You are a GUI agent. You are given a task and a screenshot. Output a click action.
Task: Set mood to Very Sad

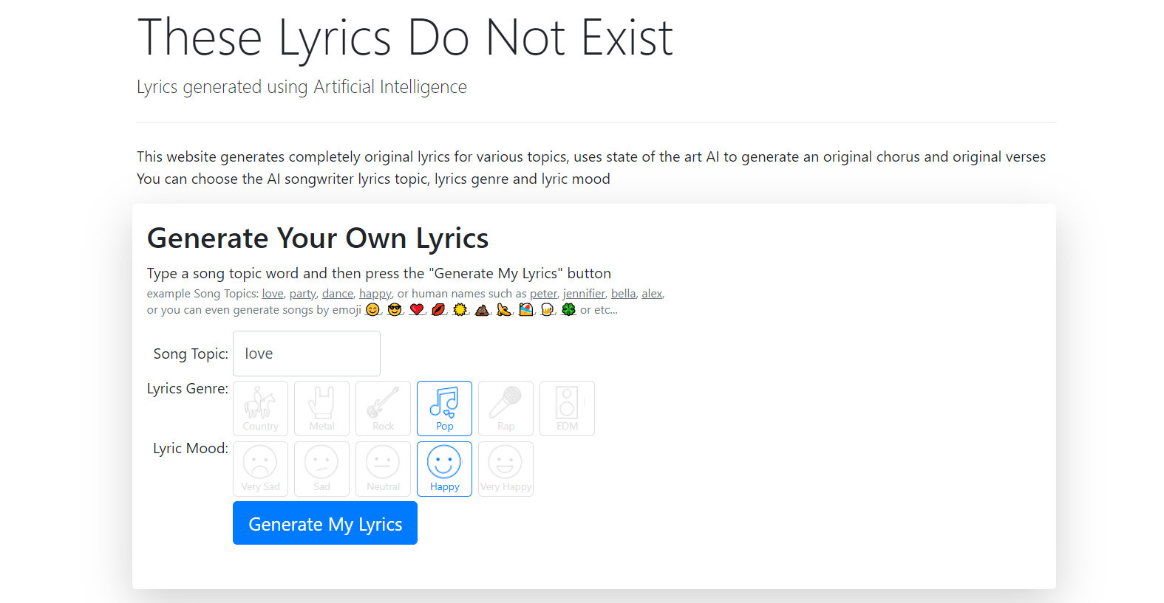260,469
